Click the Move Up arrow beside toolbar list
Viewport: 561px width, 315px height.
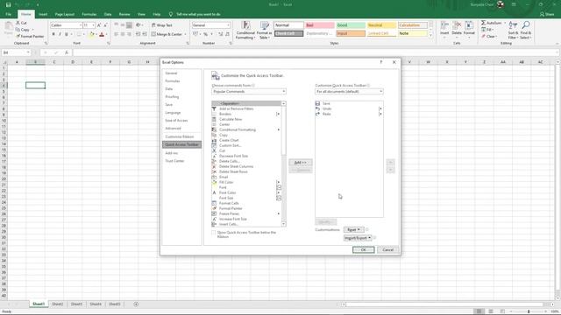[x=390, y=163]
